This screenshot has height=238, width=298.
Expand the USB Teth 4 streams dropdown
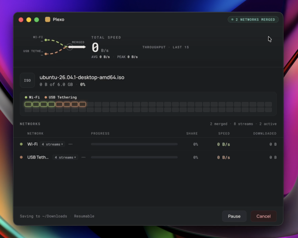click(65, 157)
